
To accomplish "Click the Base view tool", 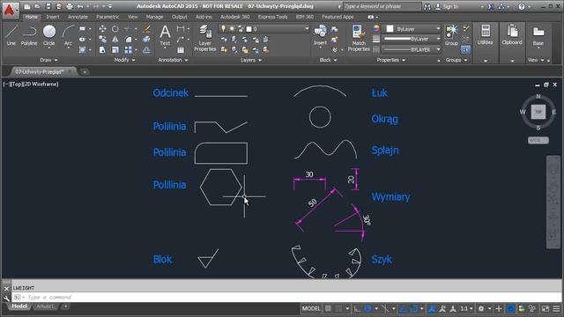I will (x=538, y=36).
